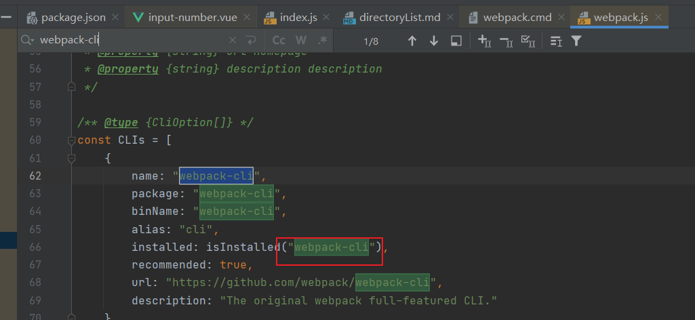The image size is (695, 320).
Task: Click line number 59 in the gutter
Action: tap(35, 122)
